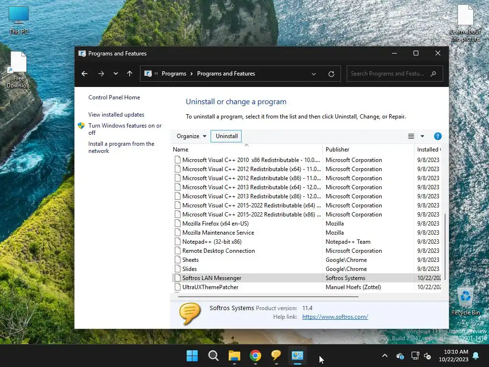489x367 pixels.
Task: Open File Explorer from the taskbar
Action: pyautogui.click(x=234, y=356)
